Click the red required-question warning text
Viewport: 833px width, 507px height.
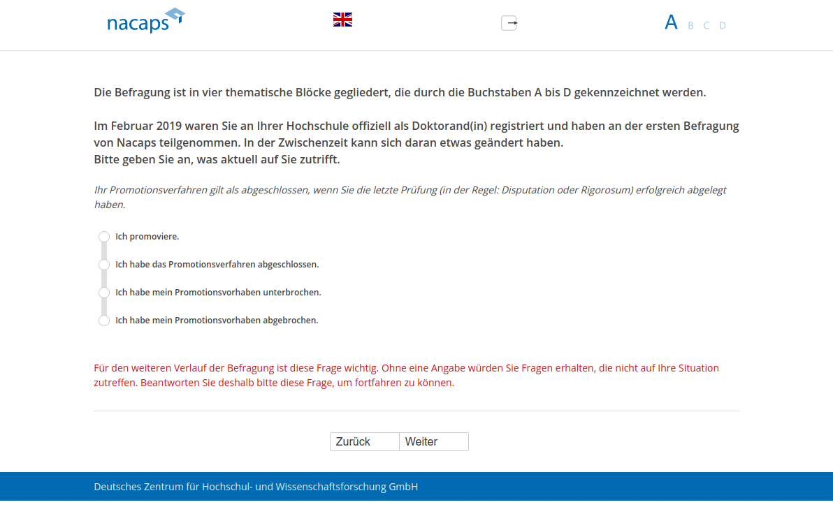pyautogui.click(x=406, y=375)
